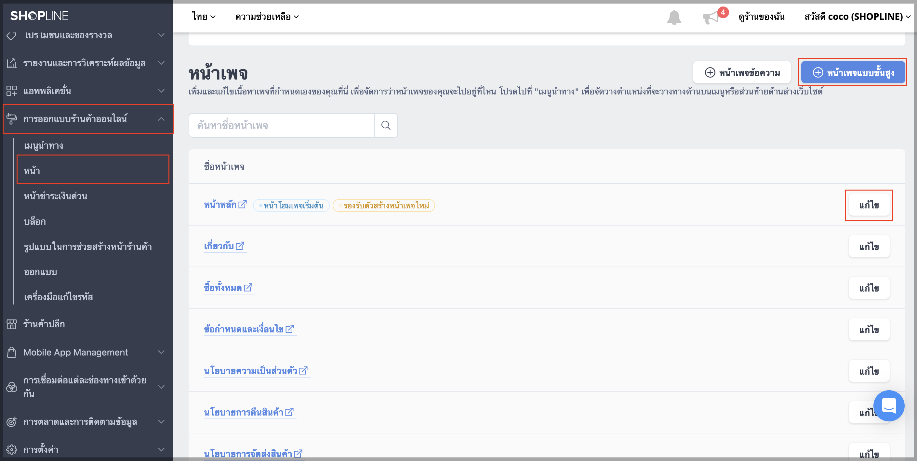
Task: Open external link icon next to ซื้อทั้งหมด
Action: (x=248, y=287)
